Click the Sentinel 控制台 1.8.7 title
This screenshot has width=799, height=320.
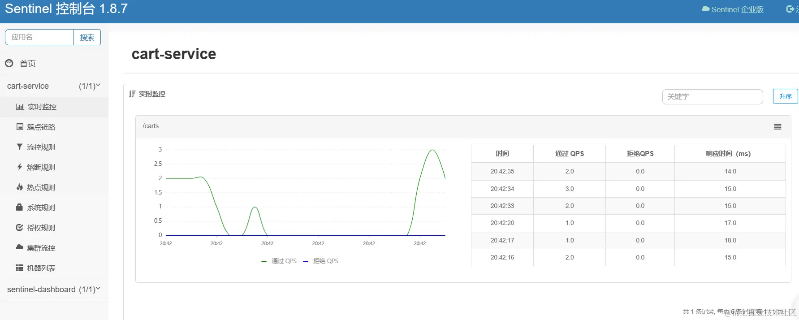pyautogui.click(x=66, y=9)
